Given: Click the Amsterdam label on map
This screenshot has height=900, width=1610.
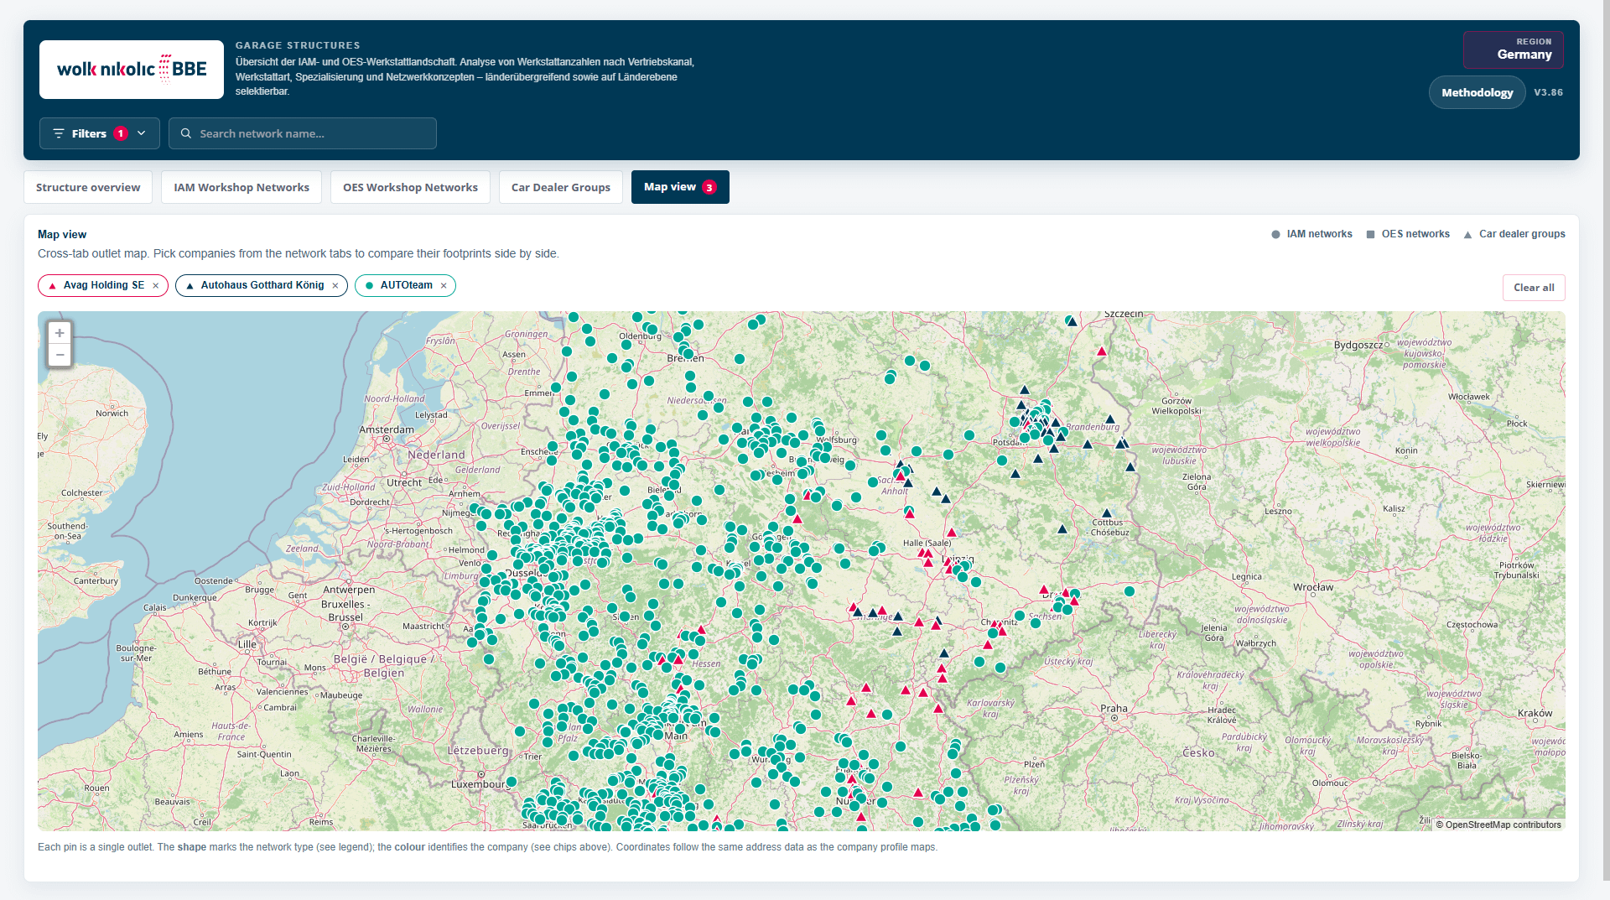Looking at the screenshot, I should (387, 429).
